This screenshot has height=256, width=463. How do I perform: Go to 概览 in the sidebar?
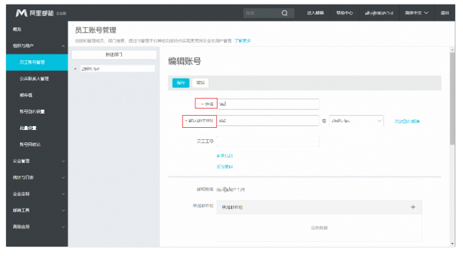pos(18,29)
